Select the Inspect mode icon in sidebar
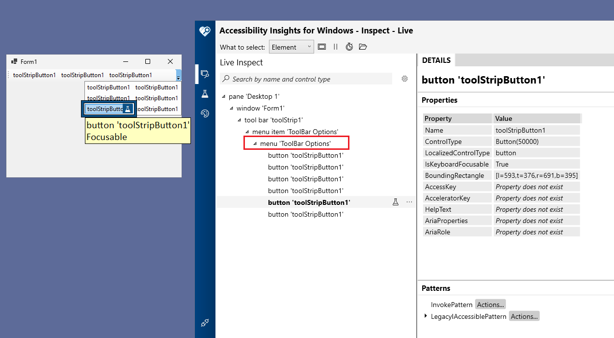 (x=205, y=74)
